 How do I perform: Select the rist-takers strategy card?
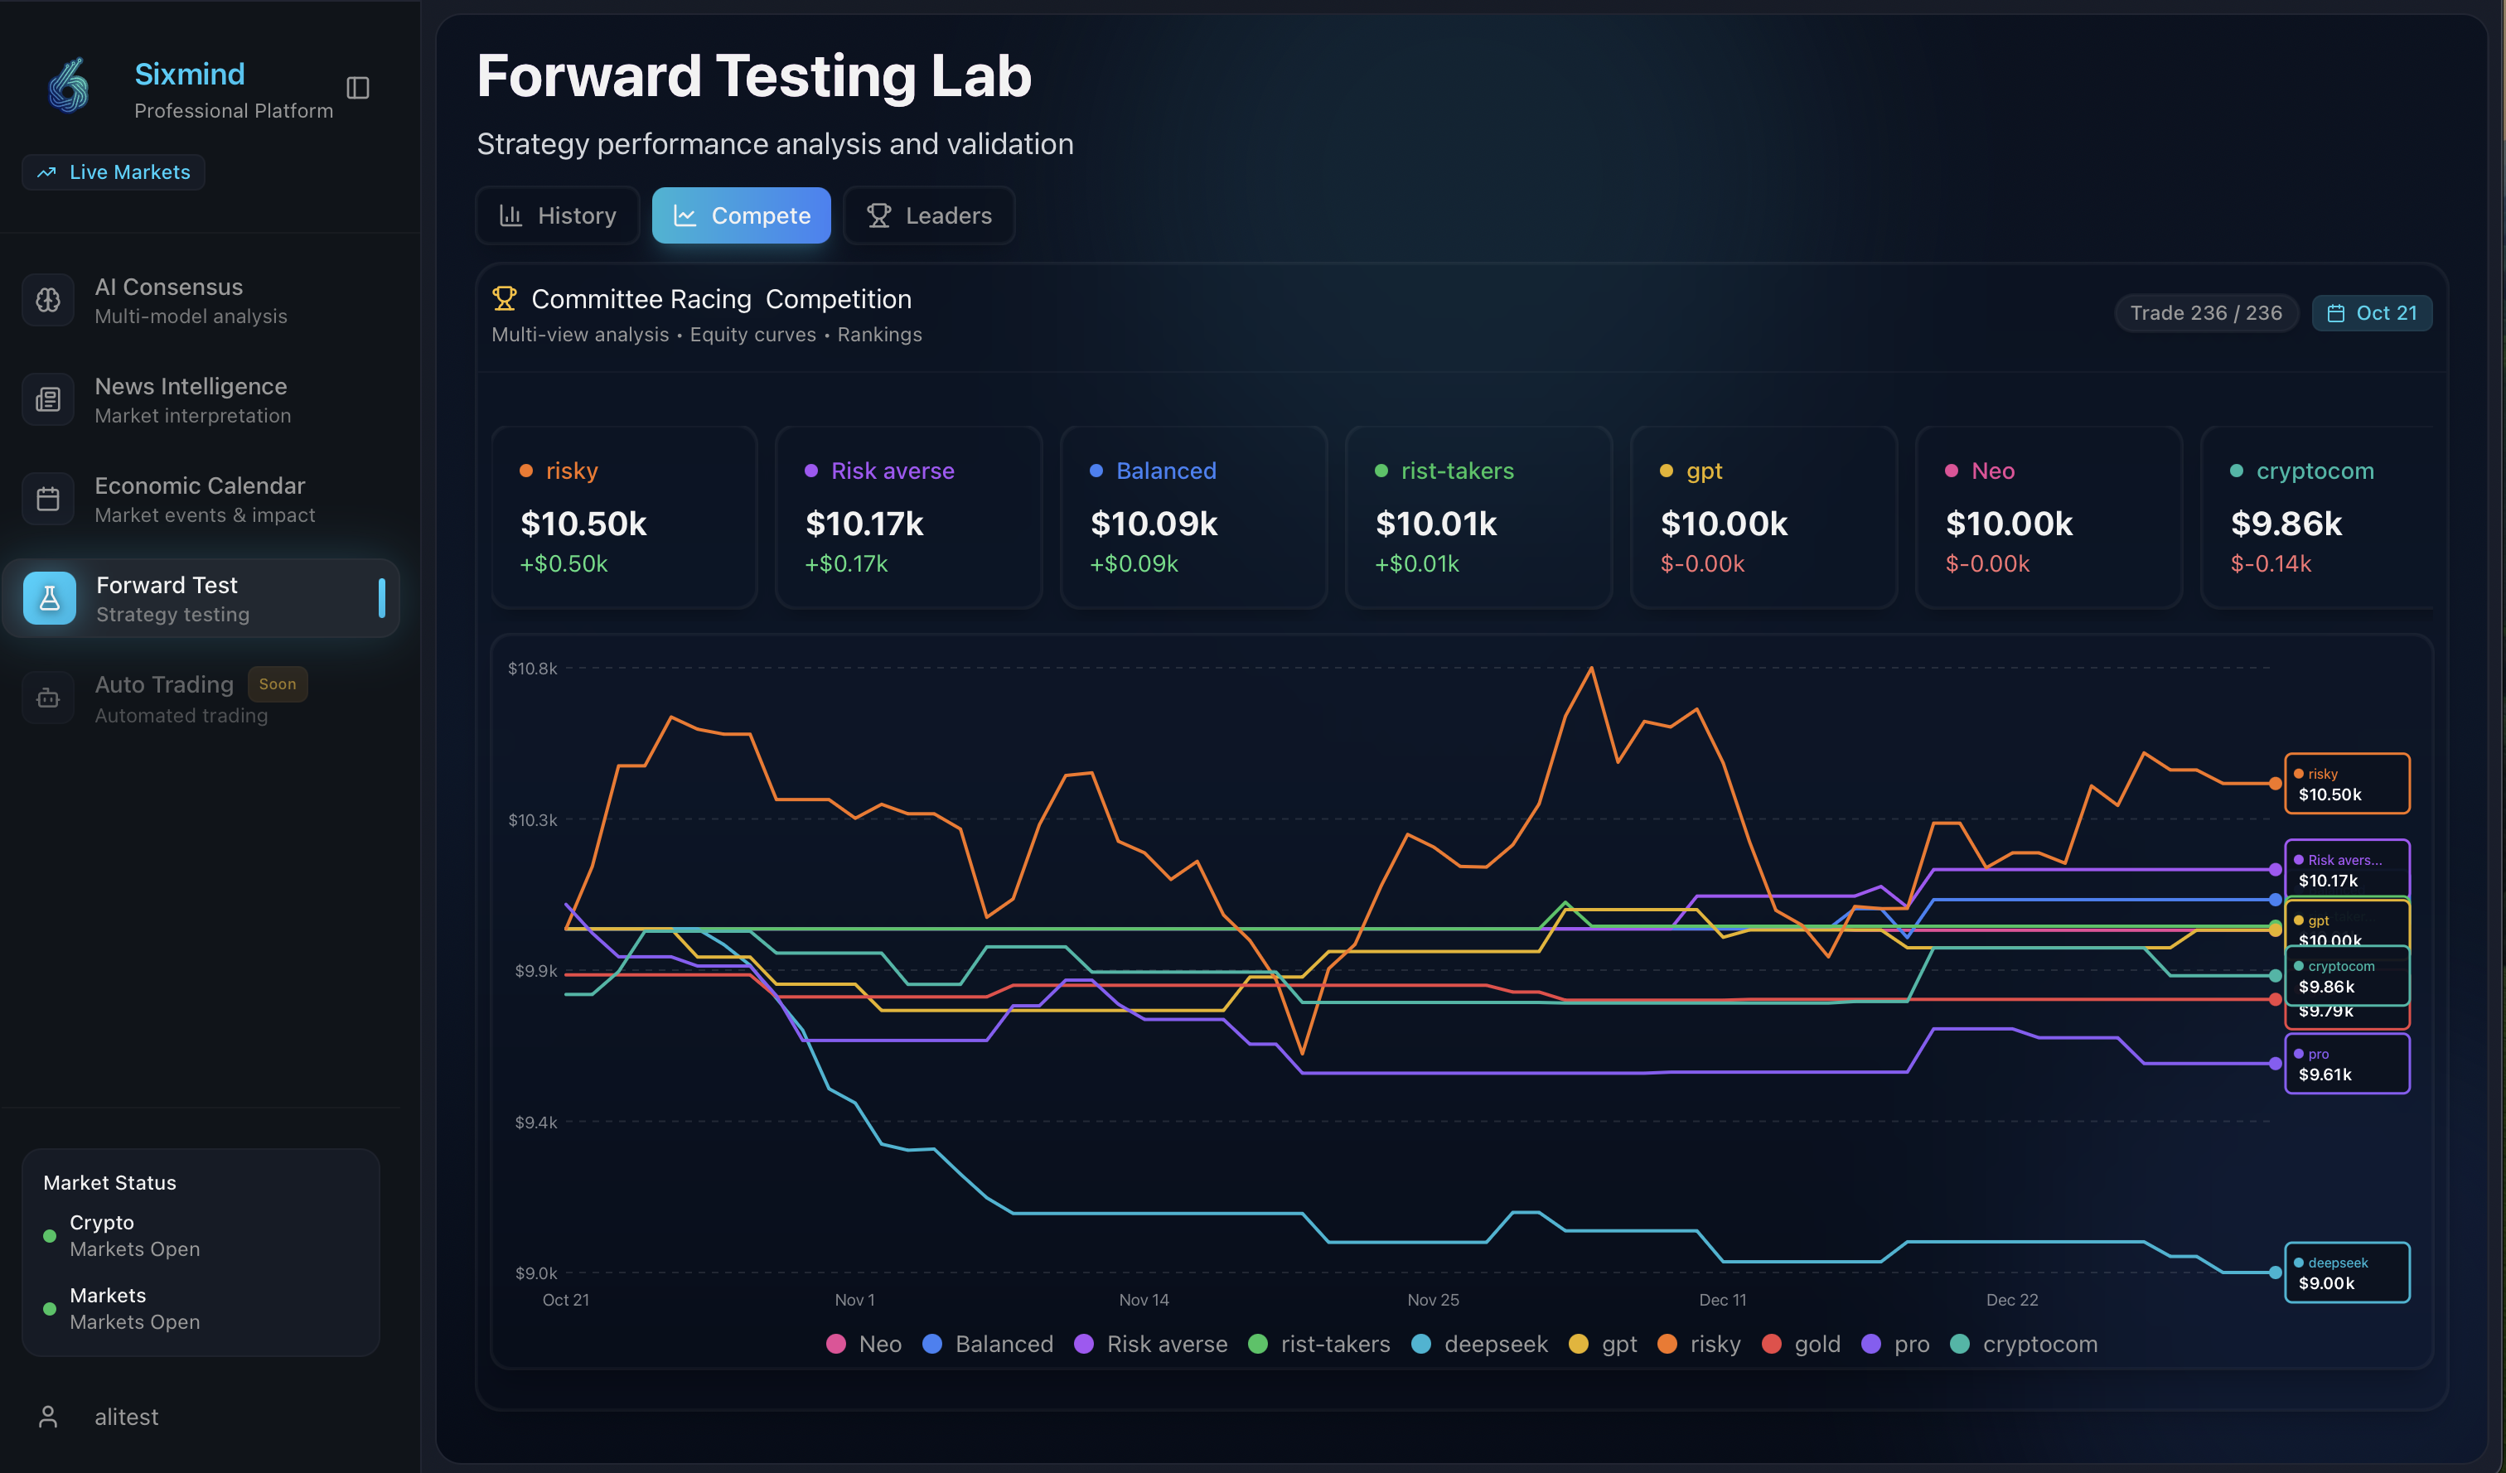(x=1478, y=517)
